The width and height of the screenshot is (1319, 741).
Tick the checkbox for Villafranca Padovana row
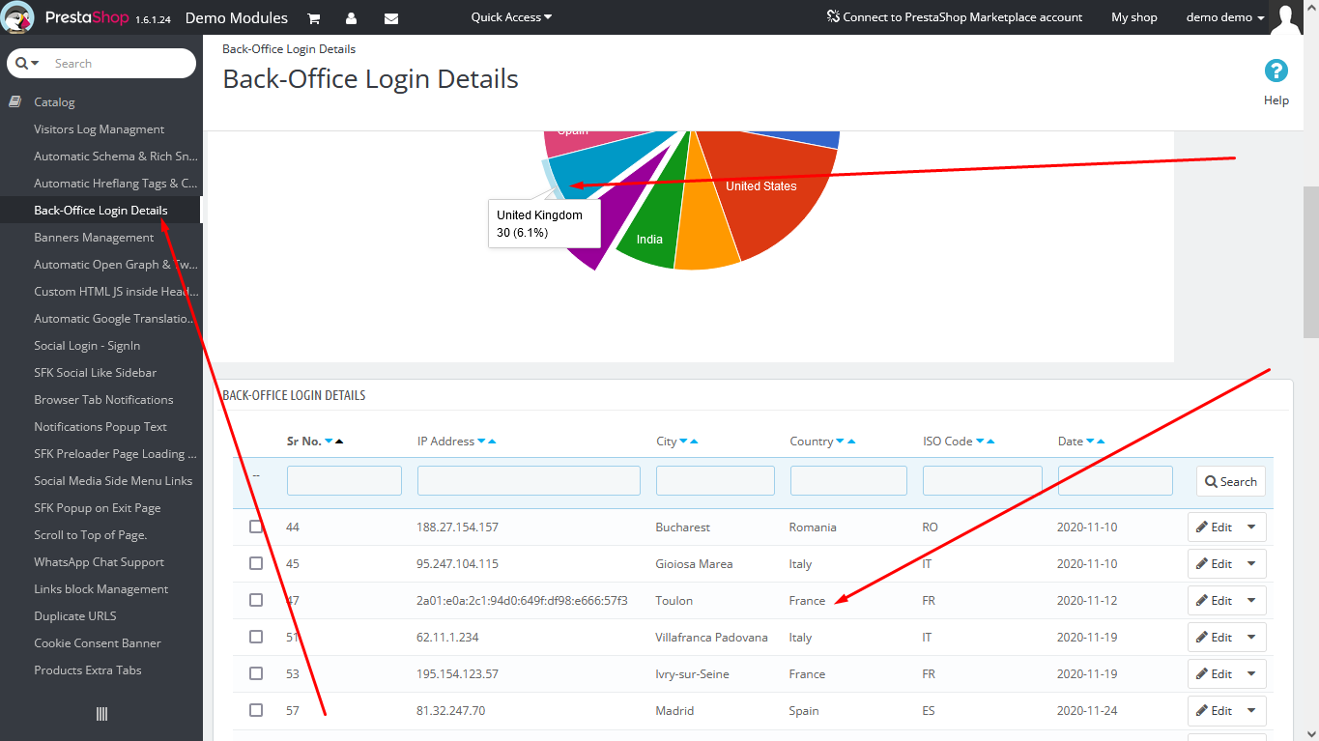point(256,637)
